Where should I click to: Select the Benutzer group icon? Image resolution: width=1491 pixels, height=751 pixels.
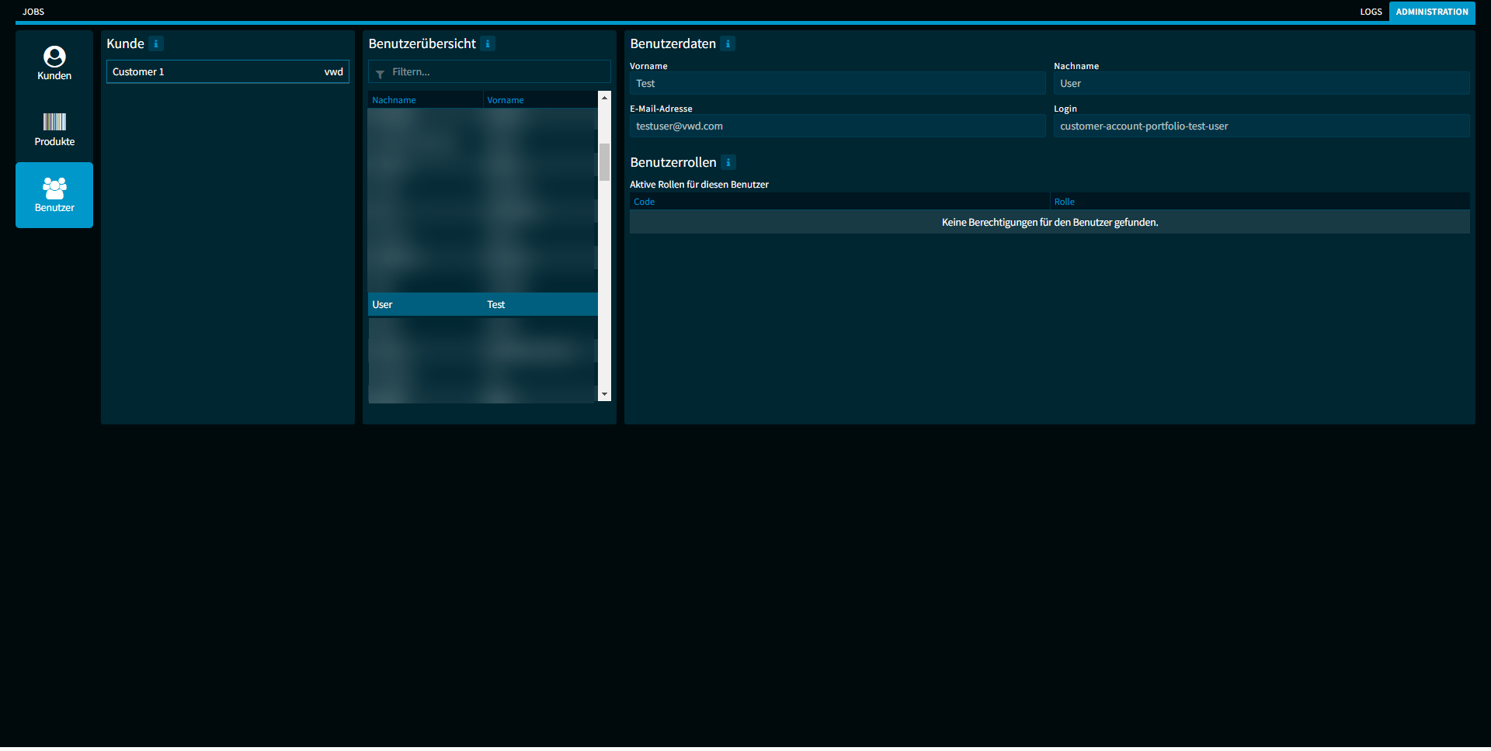click(54, 188)
